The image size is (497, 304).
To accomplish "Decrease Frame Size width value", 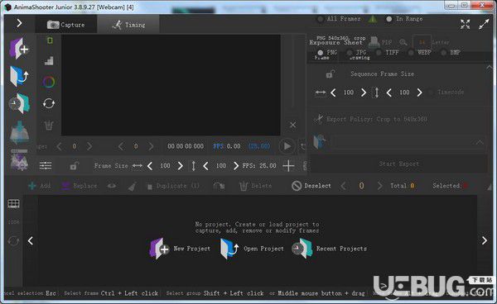I will click(150, 165).
